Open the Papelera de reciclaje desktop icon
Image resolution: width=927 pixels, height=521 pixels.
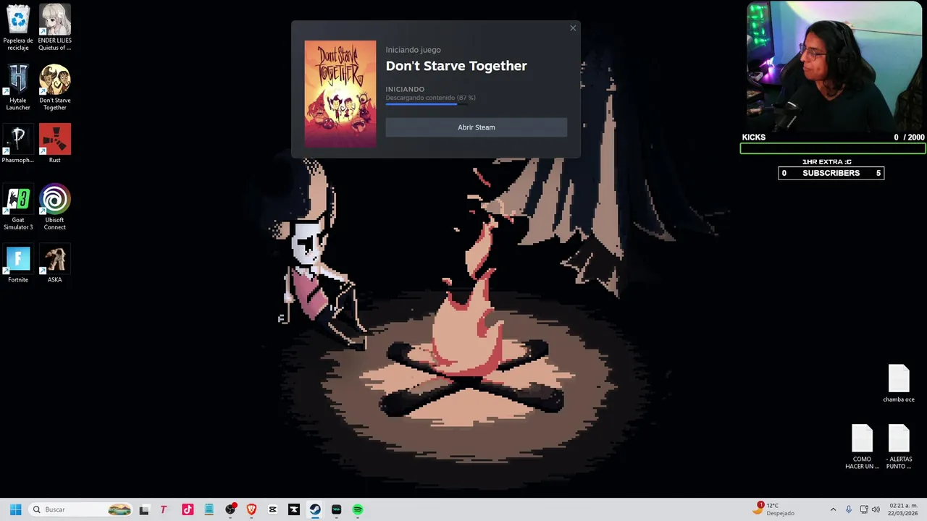(18, 27)
